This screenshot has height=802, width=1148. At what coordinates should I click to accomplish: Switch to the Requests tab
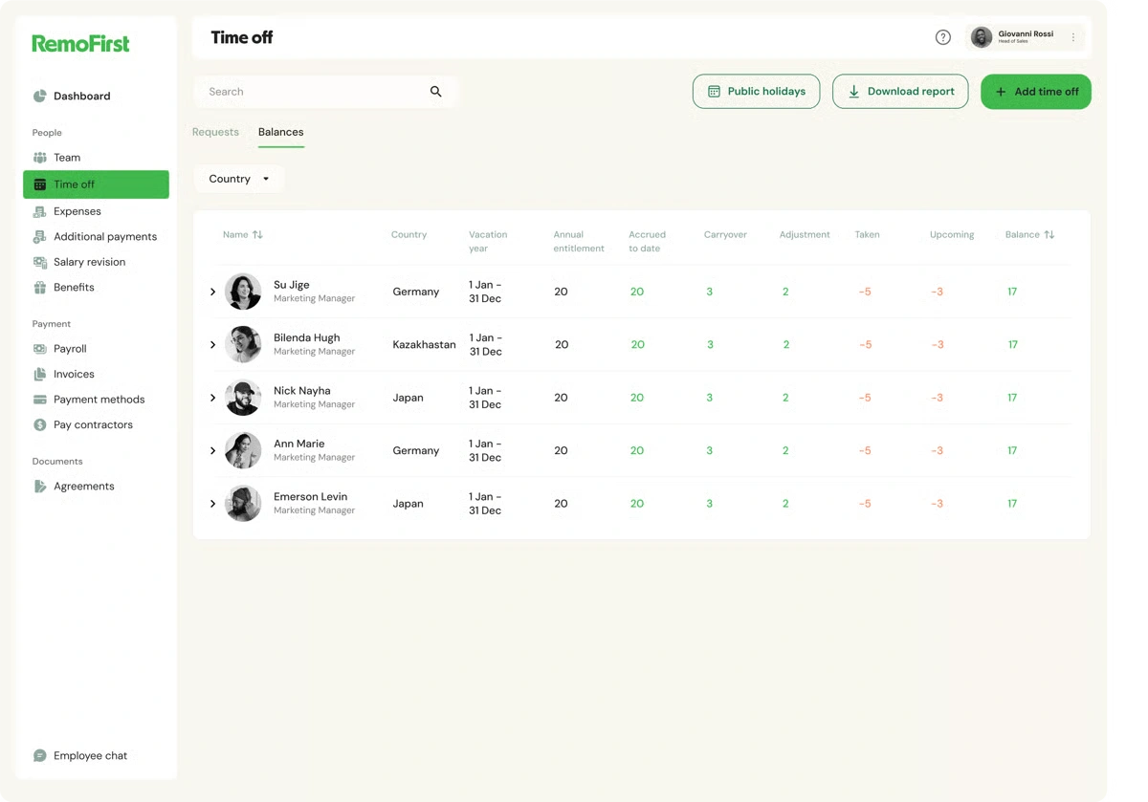(215, 132)
